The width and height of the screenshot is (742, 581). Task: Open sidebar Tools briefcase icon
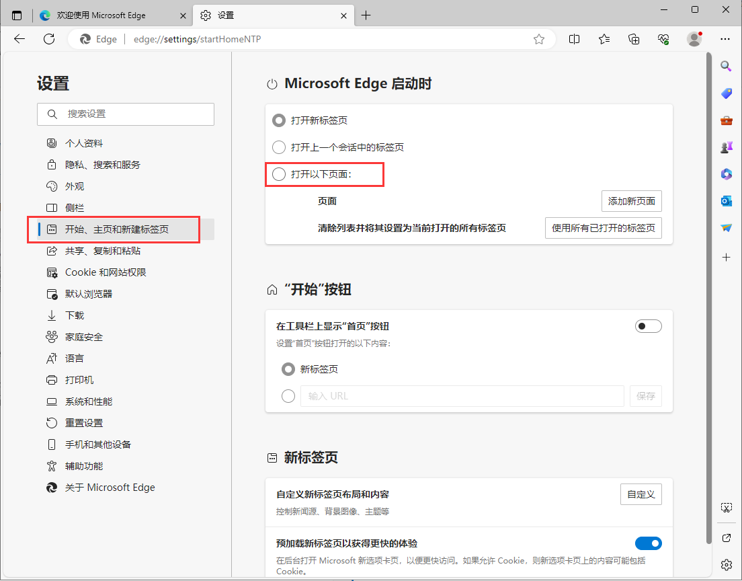click(x=727, y=120)
